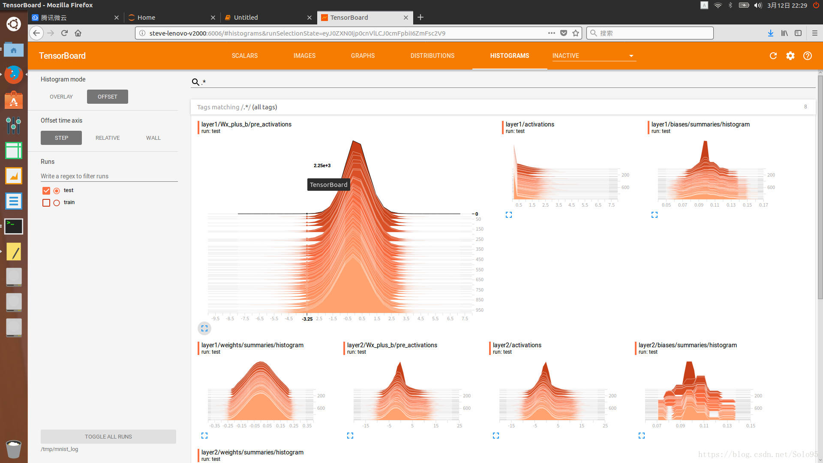This screenshot has height=463, width=823.
Task: Set histogram mode to OFFSET
Action: [x=108, y=97]
